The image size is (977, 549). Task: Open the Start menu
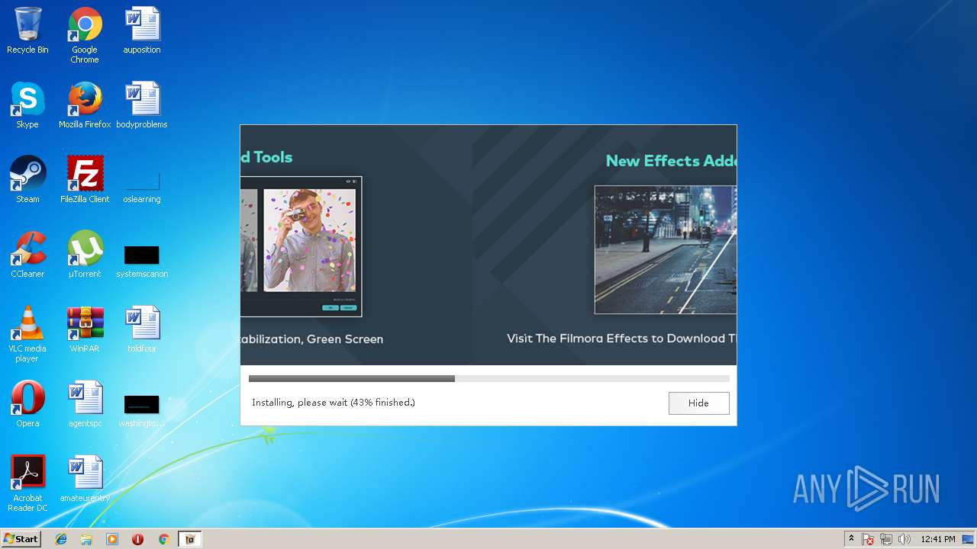[x=21, y=539]
